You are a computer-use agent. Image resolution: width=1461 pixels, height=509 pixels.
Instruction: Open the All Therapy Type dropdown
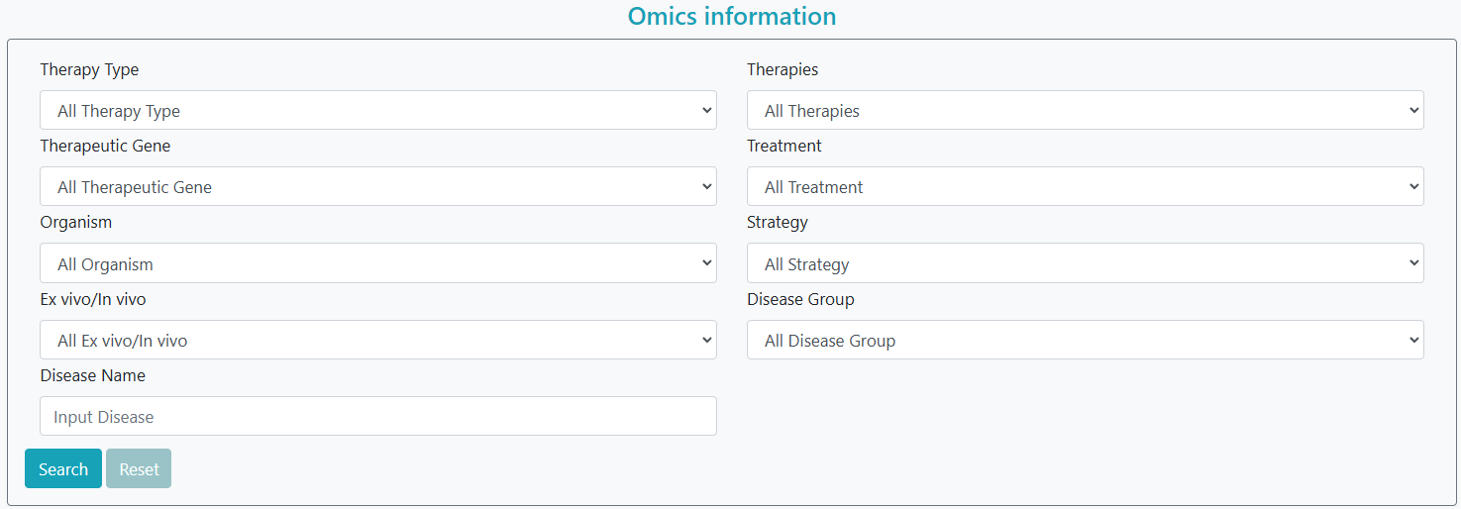tap(378, 110)
